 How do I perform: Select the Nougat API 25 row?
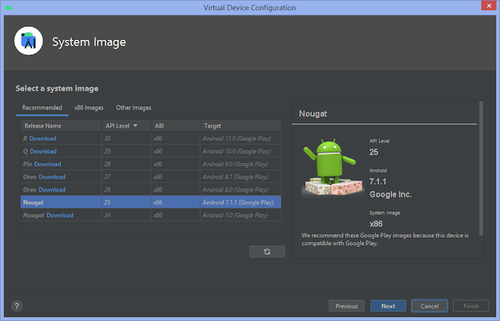[x=151, y=202]
